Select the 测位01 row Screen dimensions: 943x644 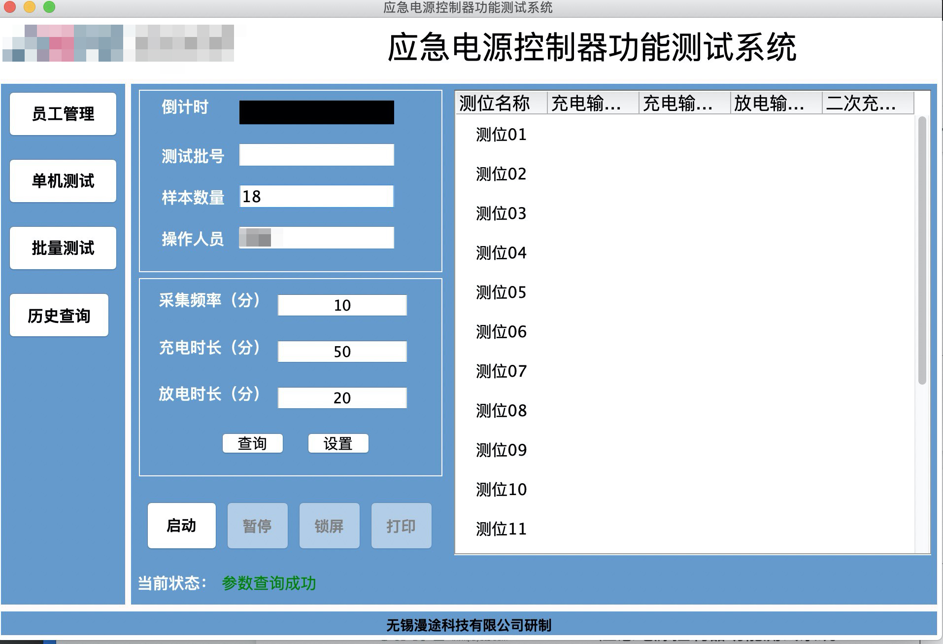point(501,135)
